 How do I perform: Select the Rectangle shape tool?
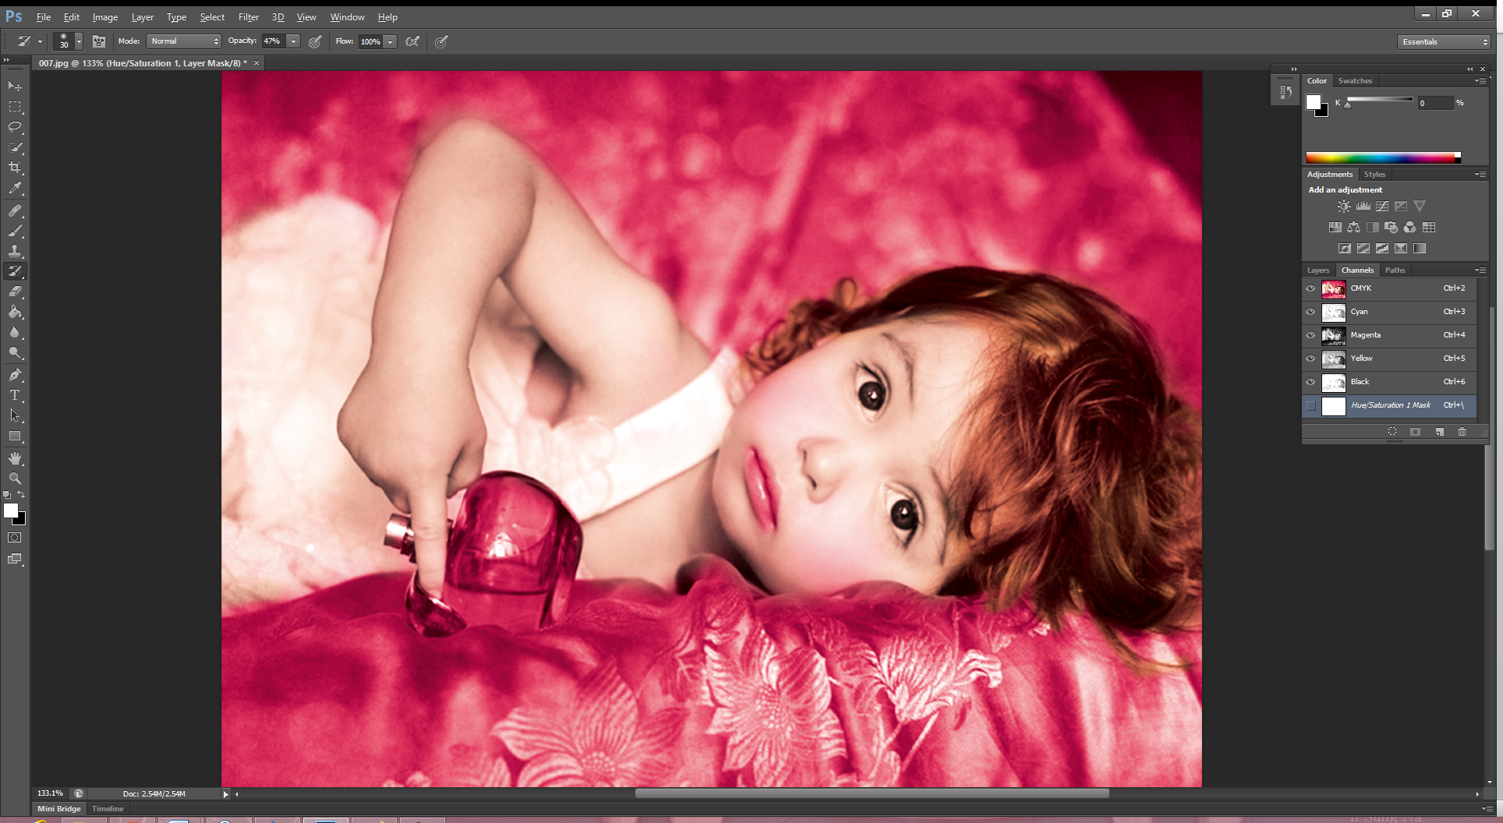click(15, 436)
